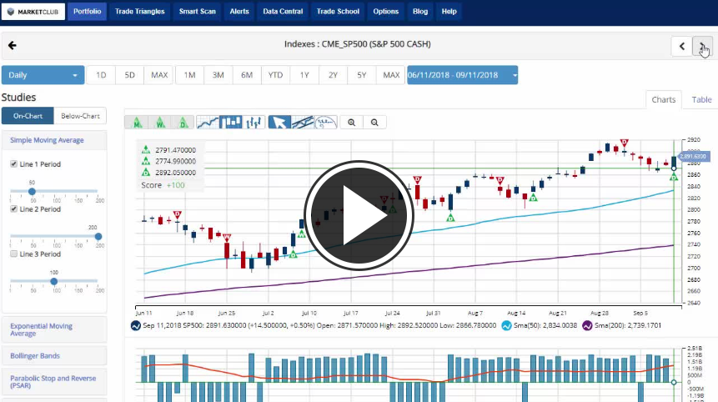
Task: Select the 5D range button
Action: [x=129, y=75]
